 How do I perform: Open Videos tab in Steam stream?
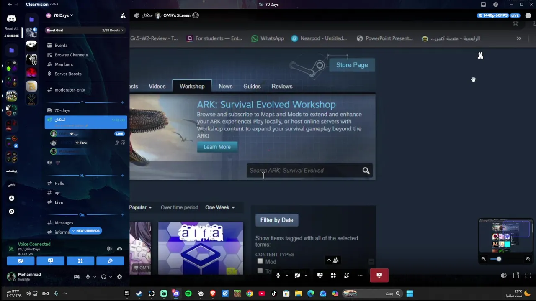pos(157,86)
